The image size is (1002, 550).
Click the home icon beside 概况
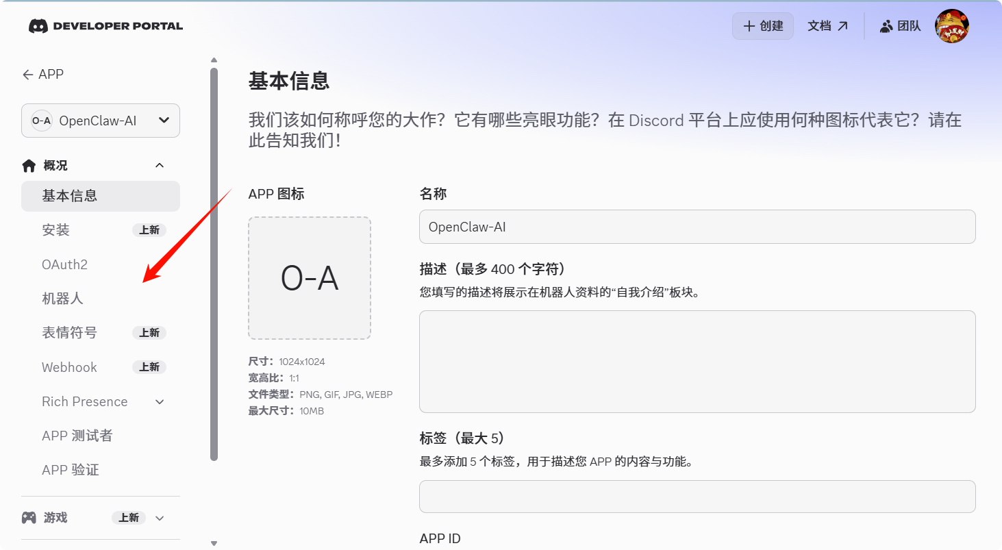29,166
